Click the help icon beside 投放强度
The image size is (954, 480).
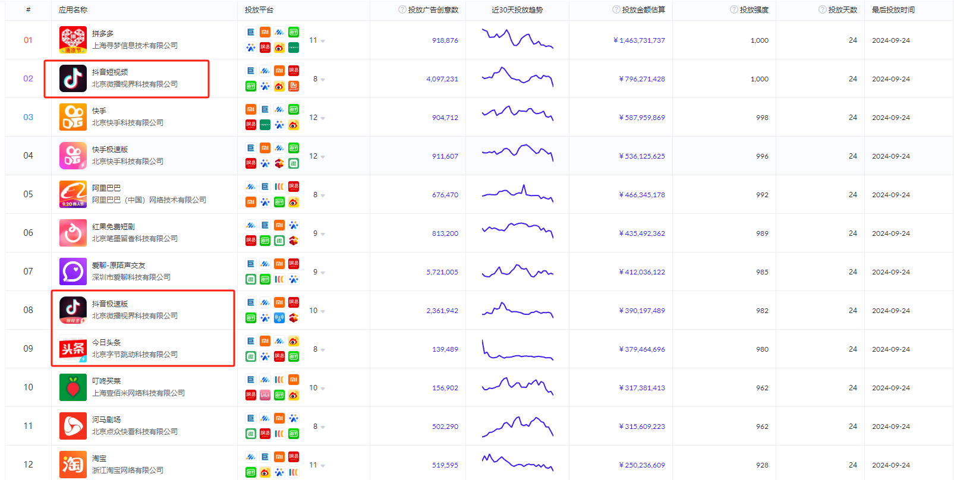(733, 10)
